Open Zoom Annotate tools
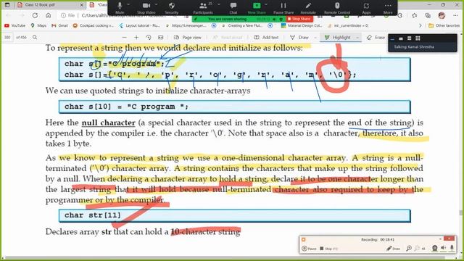Screen dimensions: 464x261 (x=308, y=8)
